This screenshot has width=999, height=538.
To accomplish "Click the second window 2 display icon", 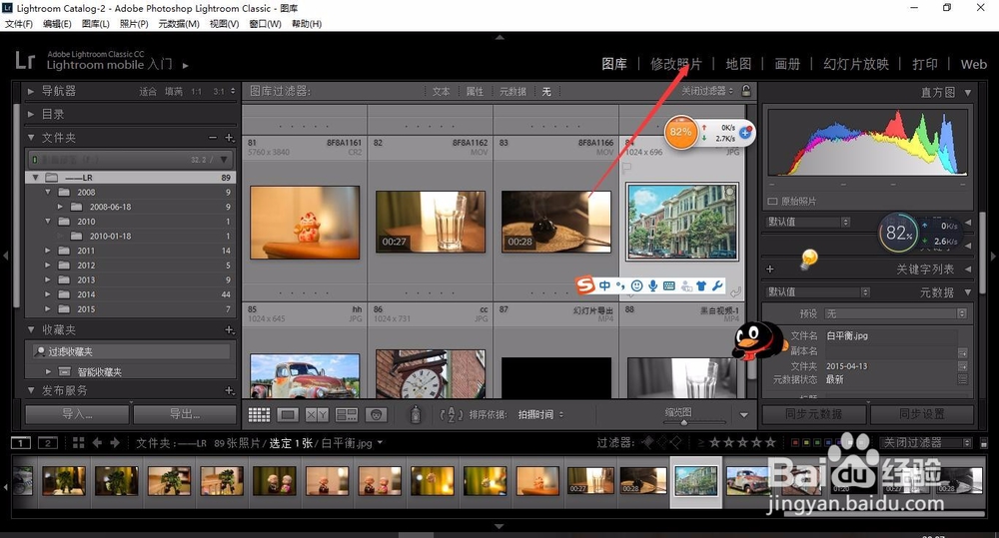I will pos(48,443).
